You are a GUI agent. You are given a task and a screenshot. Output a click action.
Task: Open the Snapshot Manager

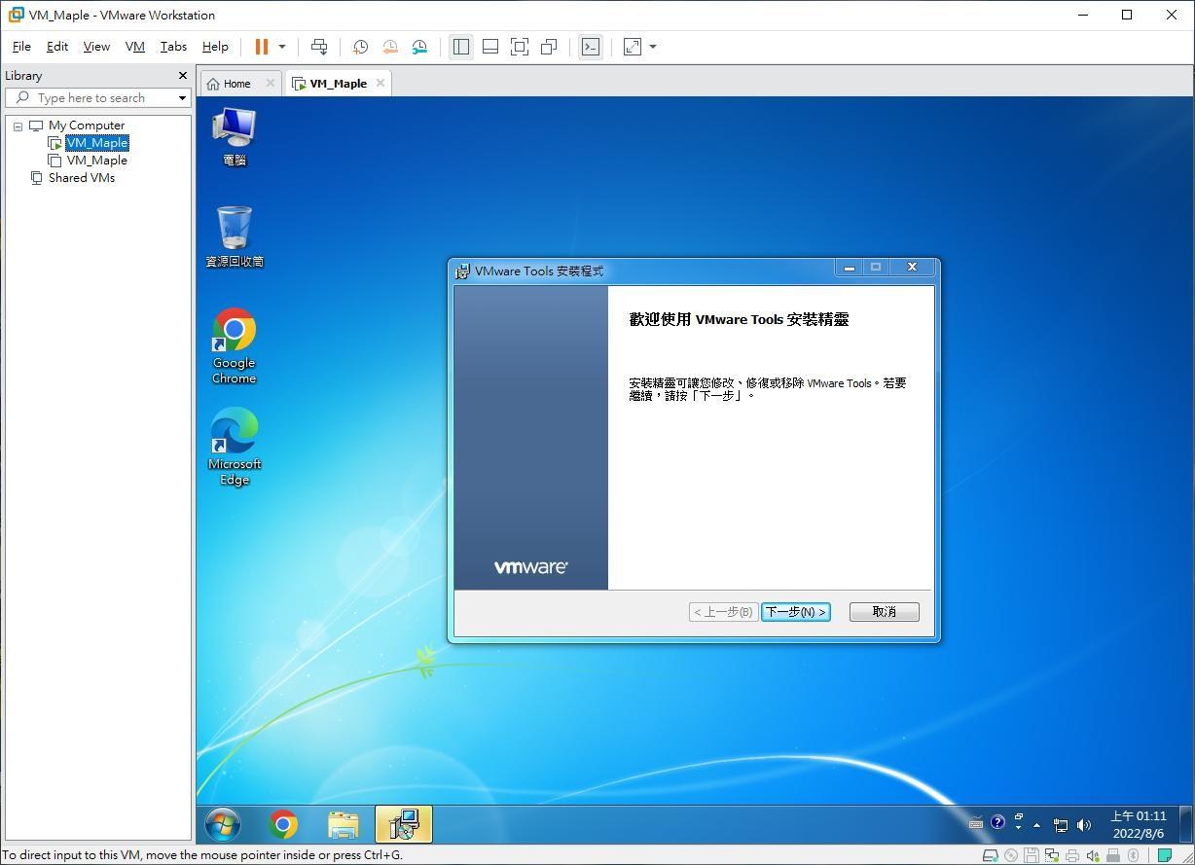tap(419, 47)
